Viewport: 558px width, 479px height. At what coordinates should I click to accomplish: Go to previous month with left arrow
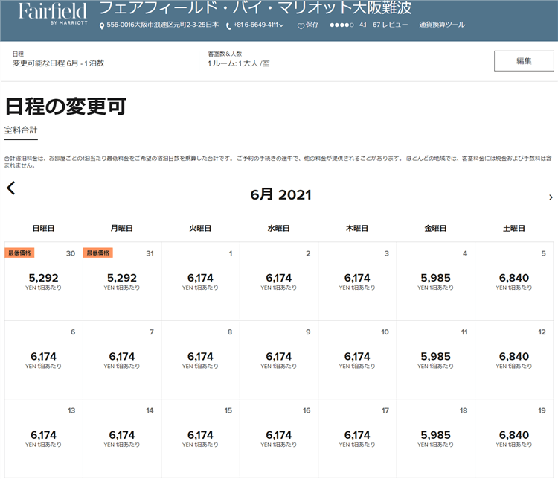pos(11,188)
